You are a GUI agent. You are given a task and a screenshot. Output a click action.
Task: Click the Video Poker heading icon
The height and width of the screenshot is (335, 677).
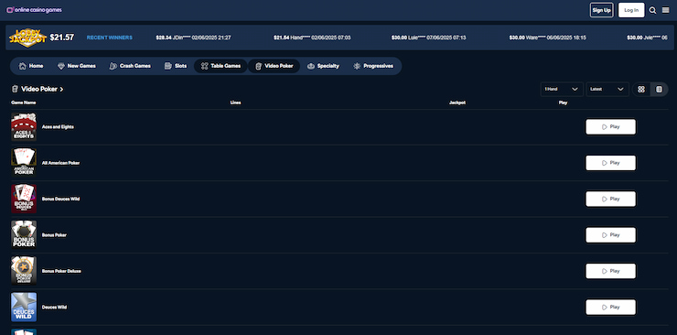coord(15,89)
